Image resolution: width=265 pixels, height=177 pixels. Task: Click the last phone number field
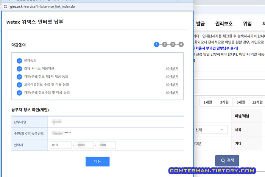106,145
